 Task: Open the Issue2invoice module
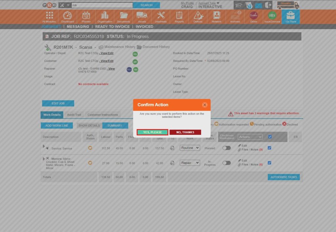(272, 16)
